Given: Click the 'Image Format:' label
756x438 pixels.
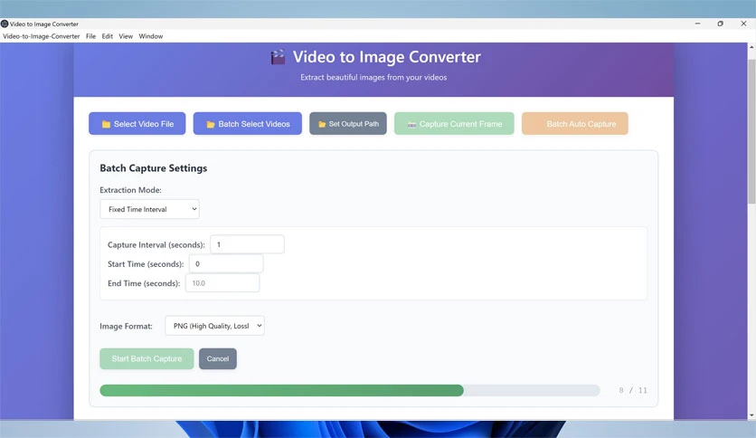Looking at the screenshot, I should click(x=126, y=326).
